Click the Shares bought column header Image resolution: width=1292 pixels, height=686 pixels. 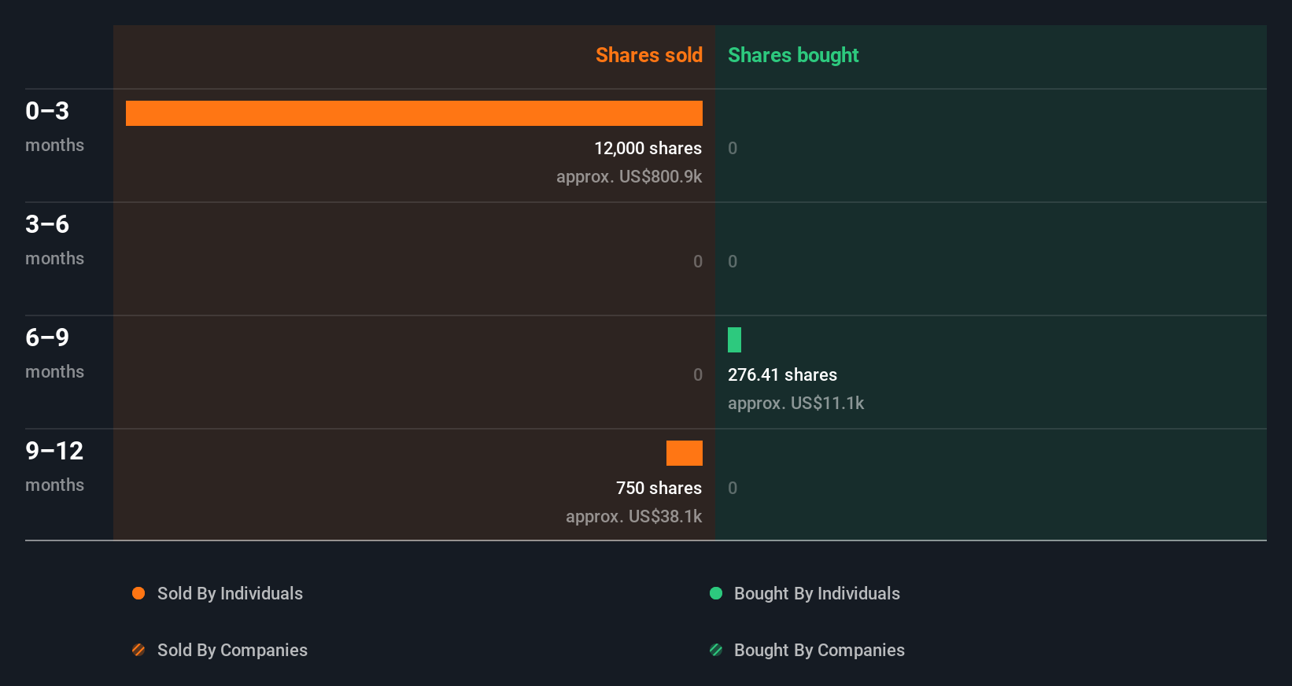pyautogui.click(x=793, y=55)
